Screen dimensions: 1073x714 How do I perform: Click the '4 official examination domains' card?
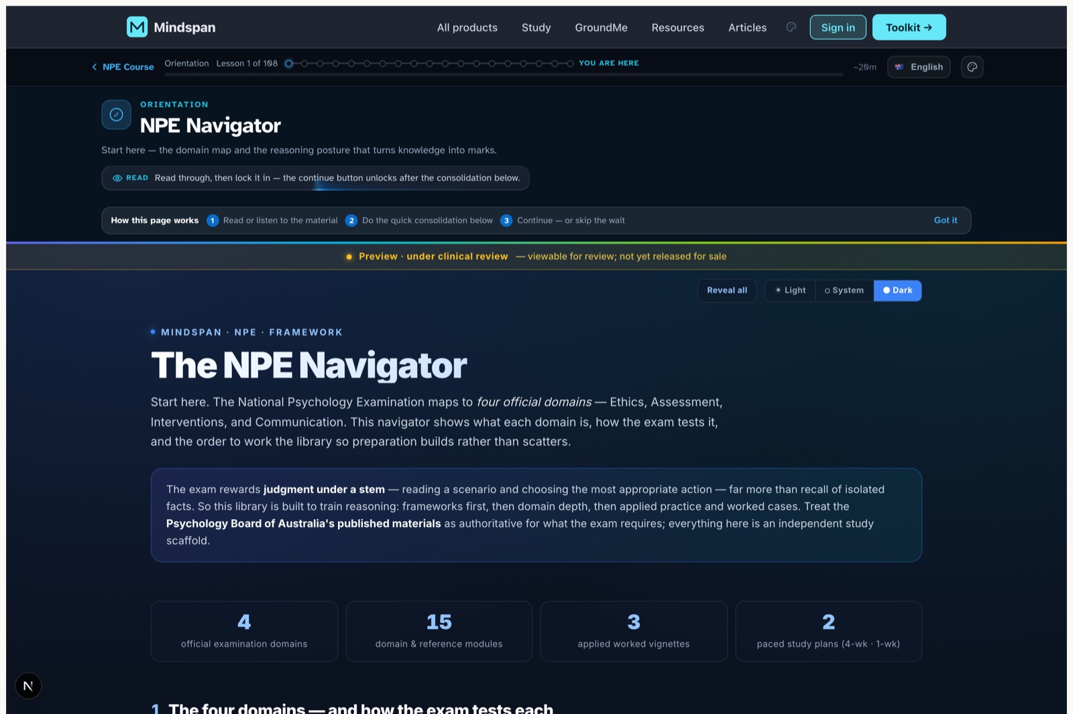(x=244, y=632)
